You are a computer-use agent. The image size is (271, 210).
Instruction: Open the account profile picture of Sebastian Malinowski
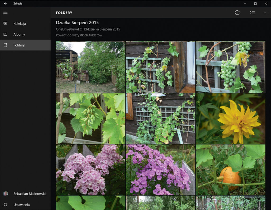click(5, 194)
